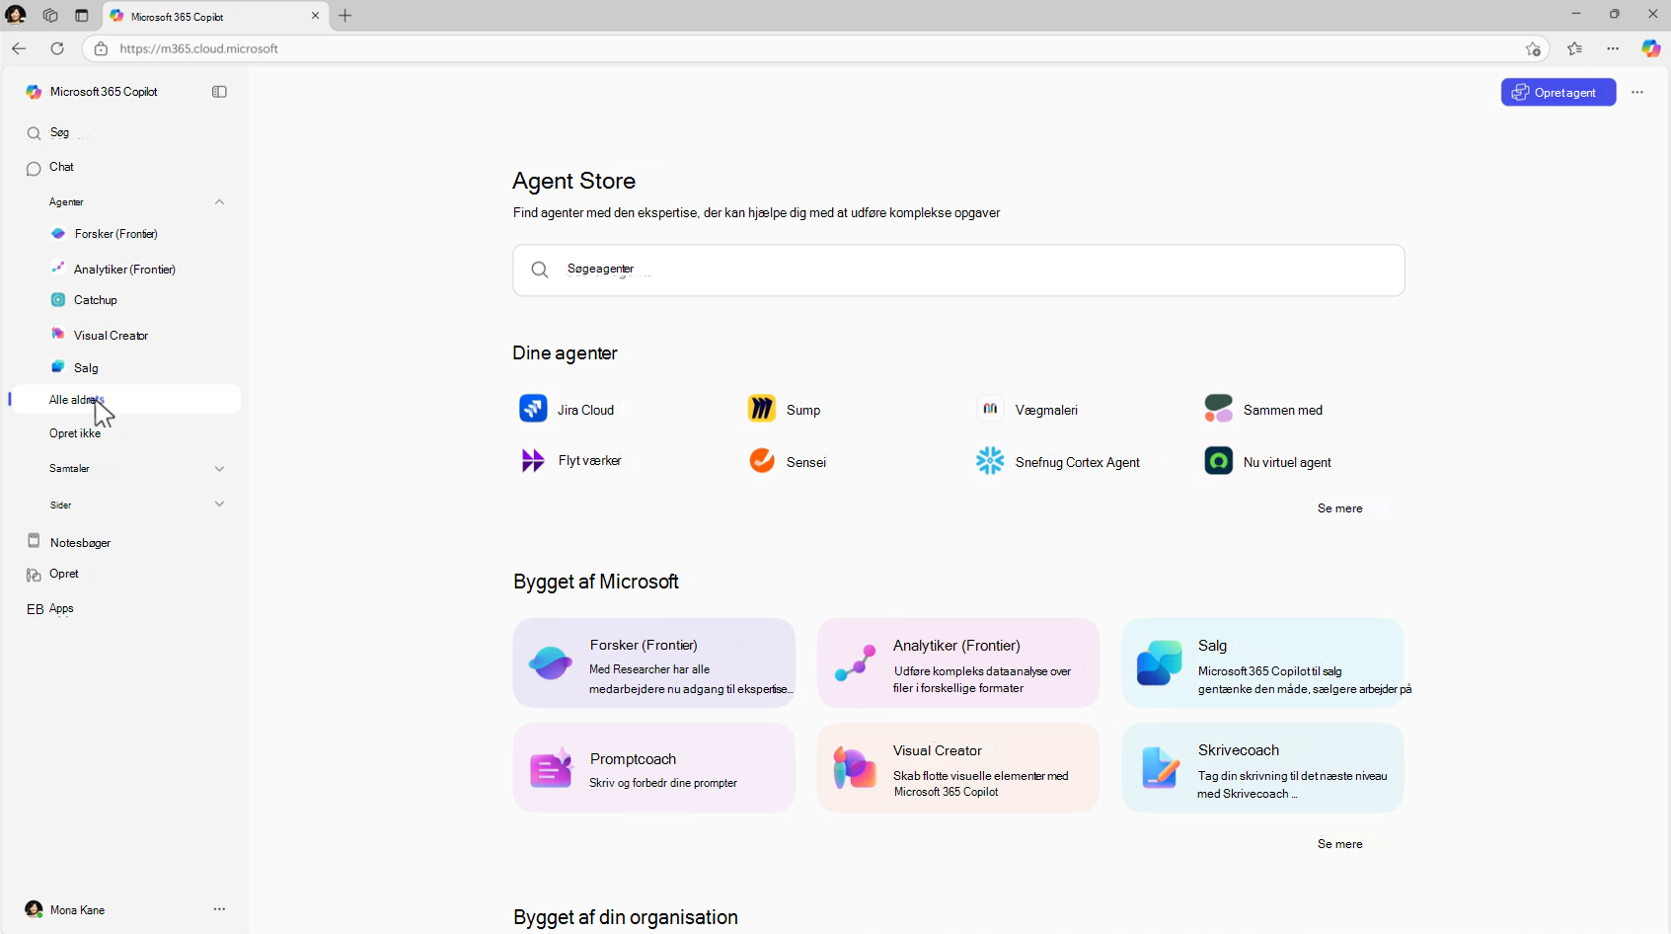The height and width of the screenshot is (934, 1671).
Task: View site information lock icon
Action: pos(101,48)
